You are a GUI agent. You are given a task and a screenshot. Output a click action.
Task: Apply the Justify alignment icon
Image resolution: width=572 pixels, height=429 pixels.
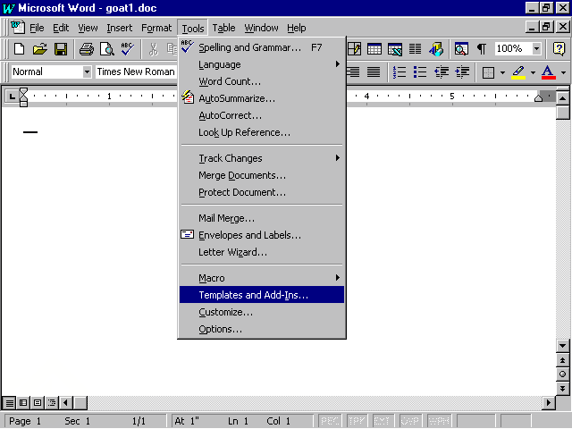coord(374,71)
